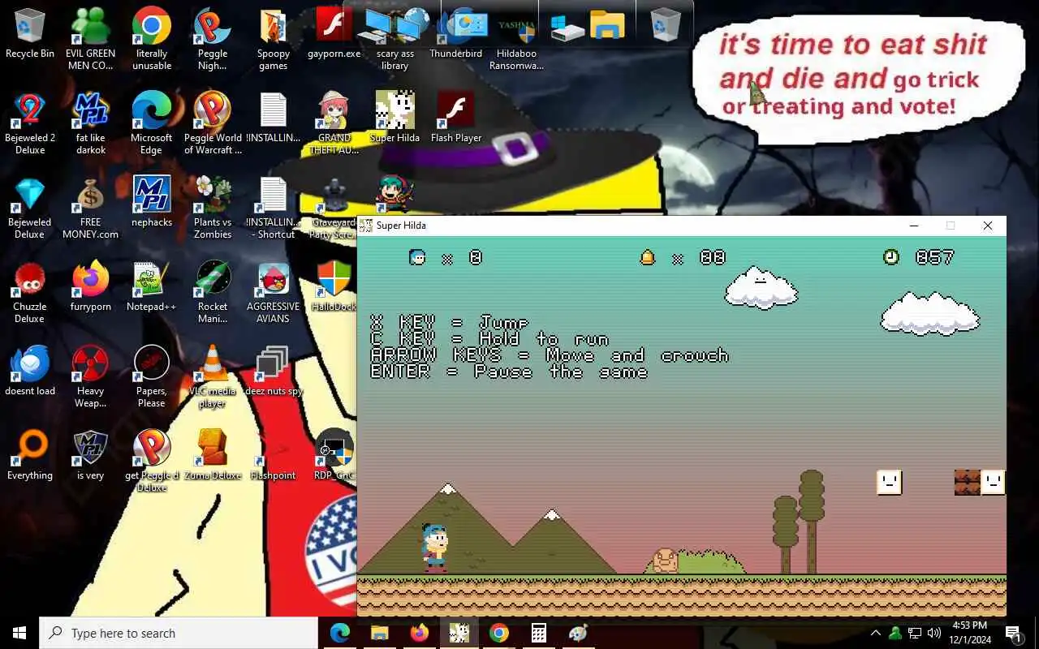The height and width of the screenshot is (649, 1039).
Task: Open the Everything search shortcut
Action: click(x=30, y=455)
